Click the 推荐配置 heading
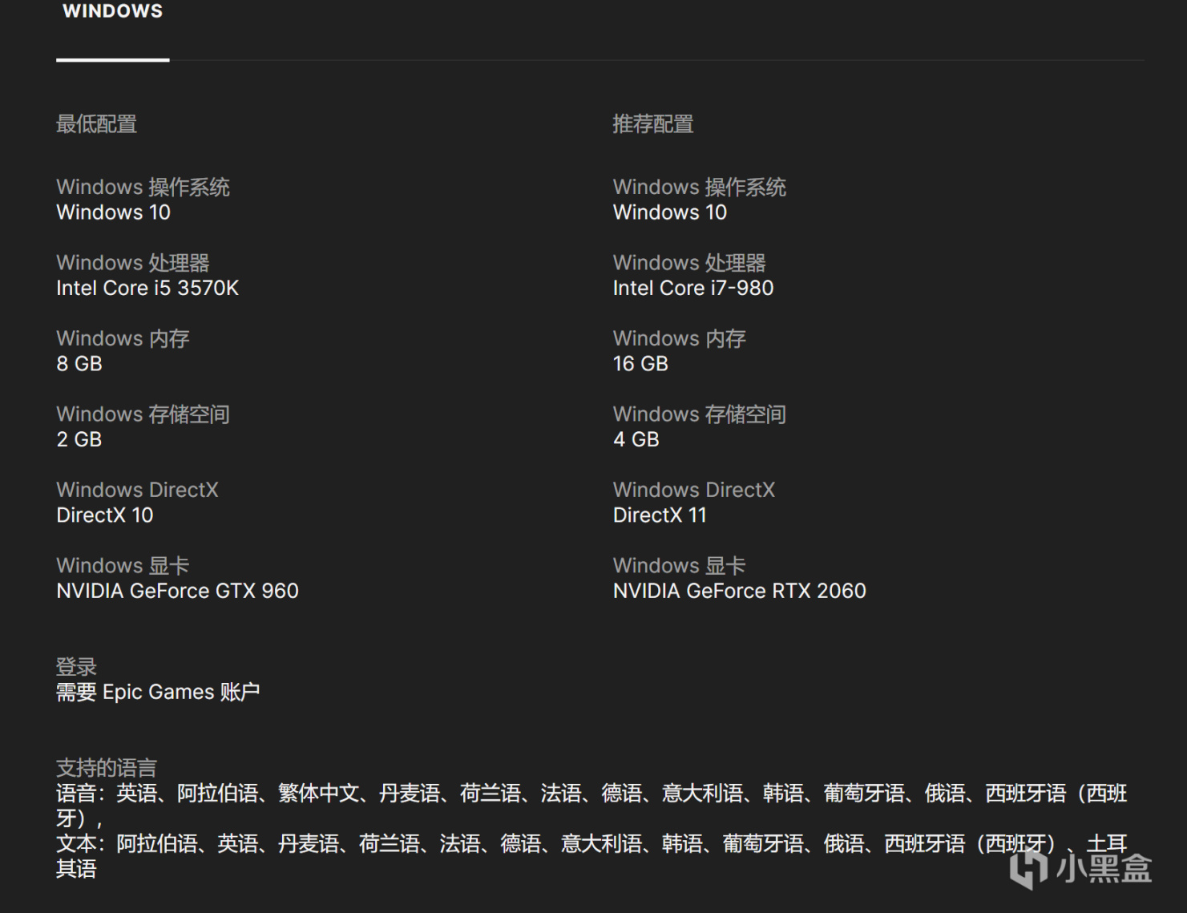1187x913 pixels. pos(653,124)
